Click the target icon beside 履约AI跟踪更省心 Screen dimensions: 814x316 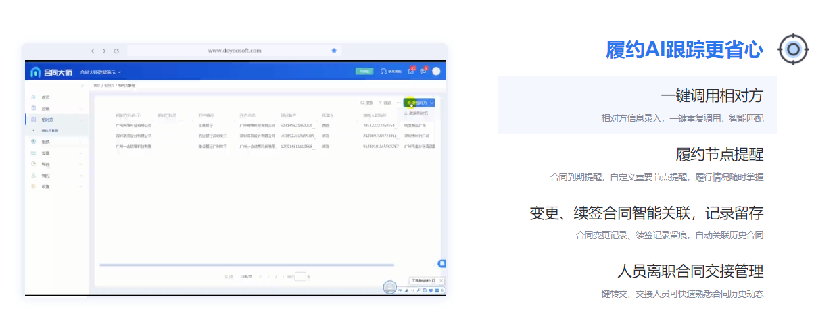coord(793,49)
